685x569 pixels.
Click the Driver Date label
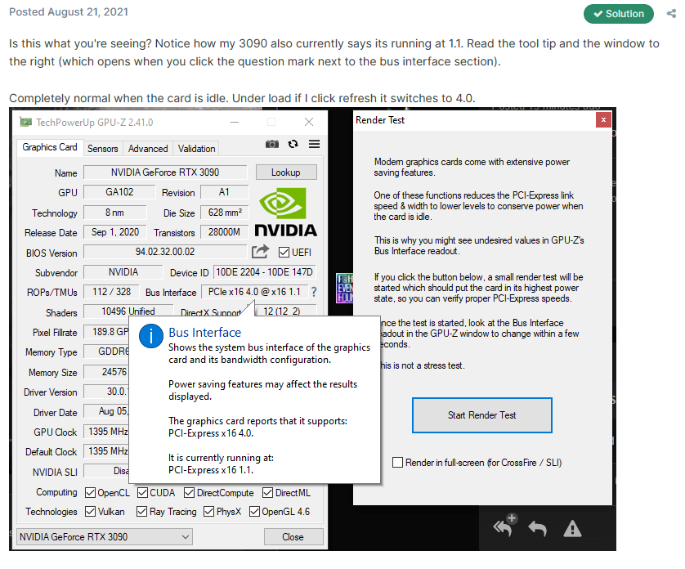(56, 413)
